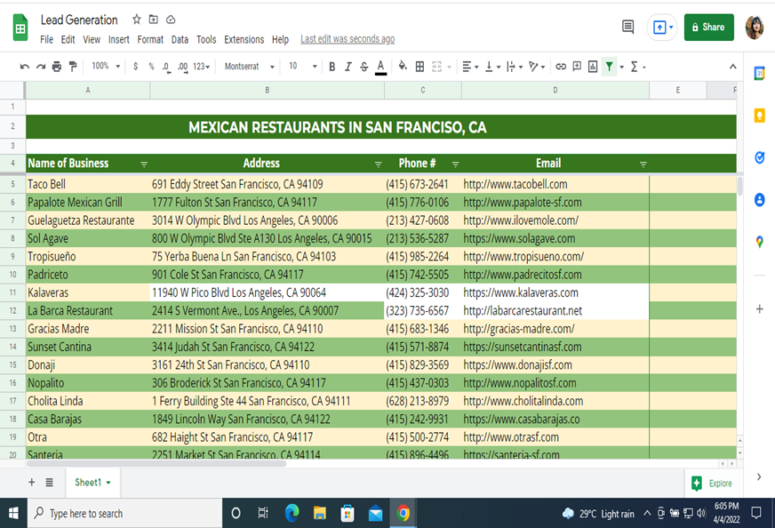775x528 pixels.
Task: Click the Undo arrow in toolbar
Action: click(x=24, y=67)
